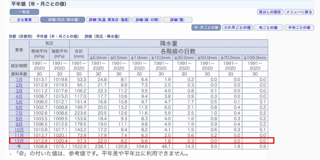Open the 11月 link

(19, 135)
